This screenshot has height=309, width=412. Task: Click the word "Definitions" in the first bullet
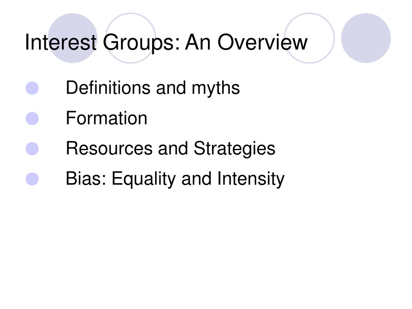[x=108, y=87]
